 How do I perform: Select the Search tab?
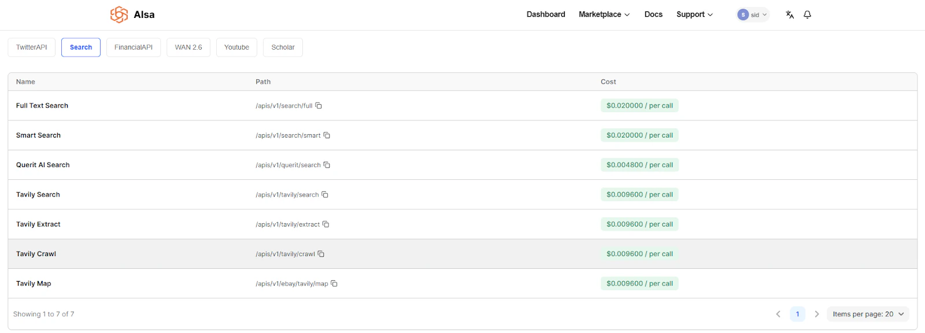tap(81, 47)
